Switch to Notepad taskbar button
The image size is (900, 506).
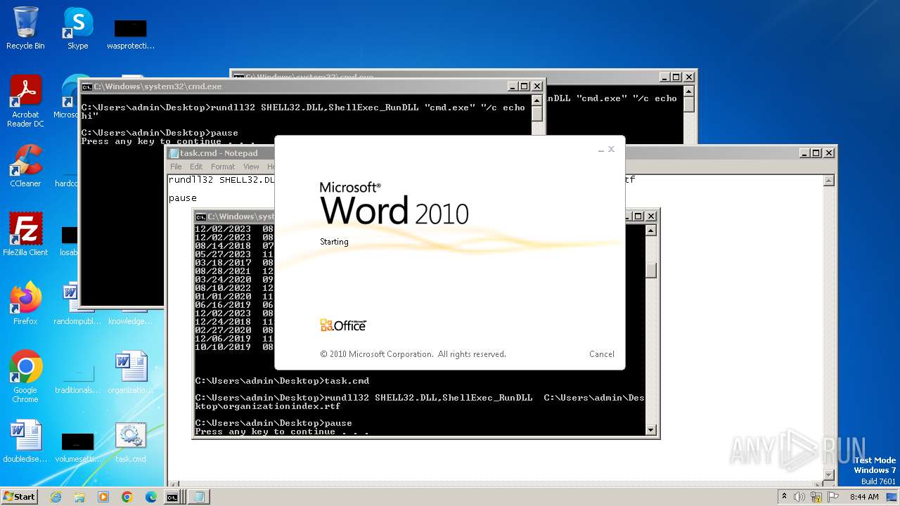(199, 497)
